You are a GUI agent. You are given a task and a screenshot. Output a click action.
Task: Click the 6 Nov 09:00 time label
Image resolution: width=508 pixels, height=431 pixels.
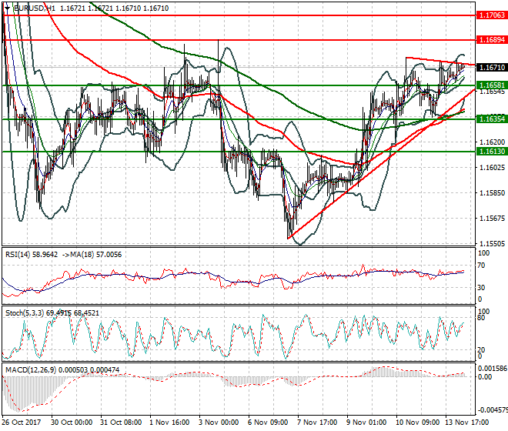pos(268,423)
